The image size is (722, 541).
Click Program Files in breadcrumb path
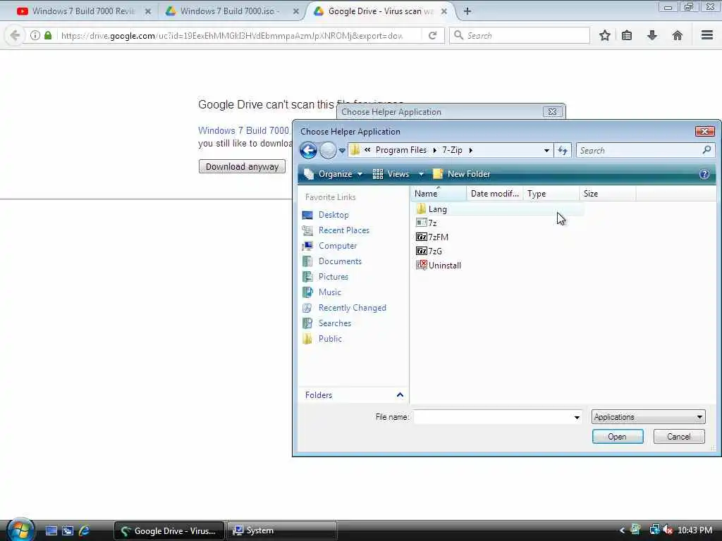click(x=401, y=151)
